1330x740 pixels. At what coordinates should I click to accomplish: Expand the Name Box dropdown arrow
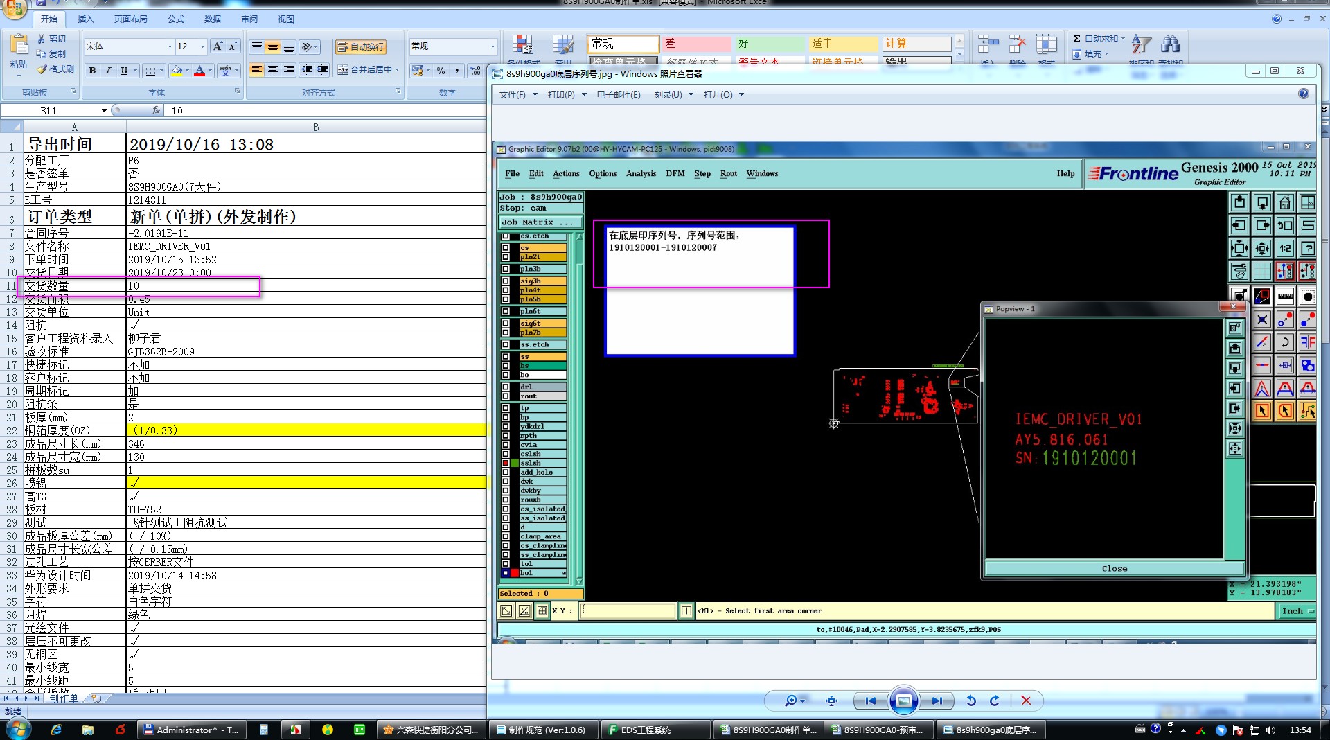click(104, 111)
